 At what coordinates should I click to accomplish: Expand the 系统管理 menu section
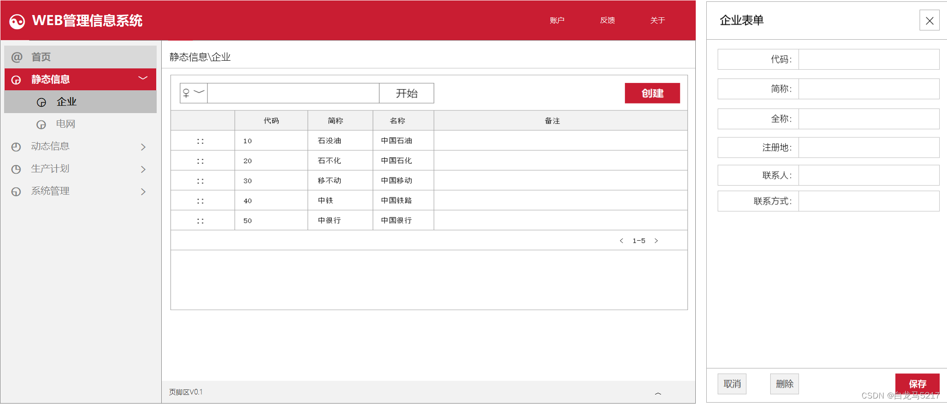tap(143, 192)
